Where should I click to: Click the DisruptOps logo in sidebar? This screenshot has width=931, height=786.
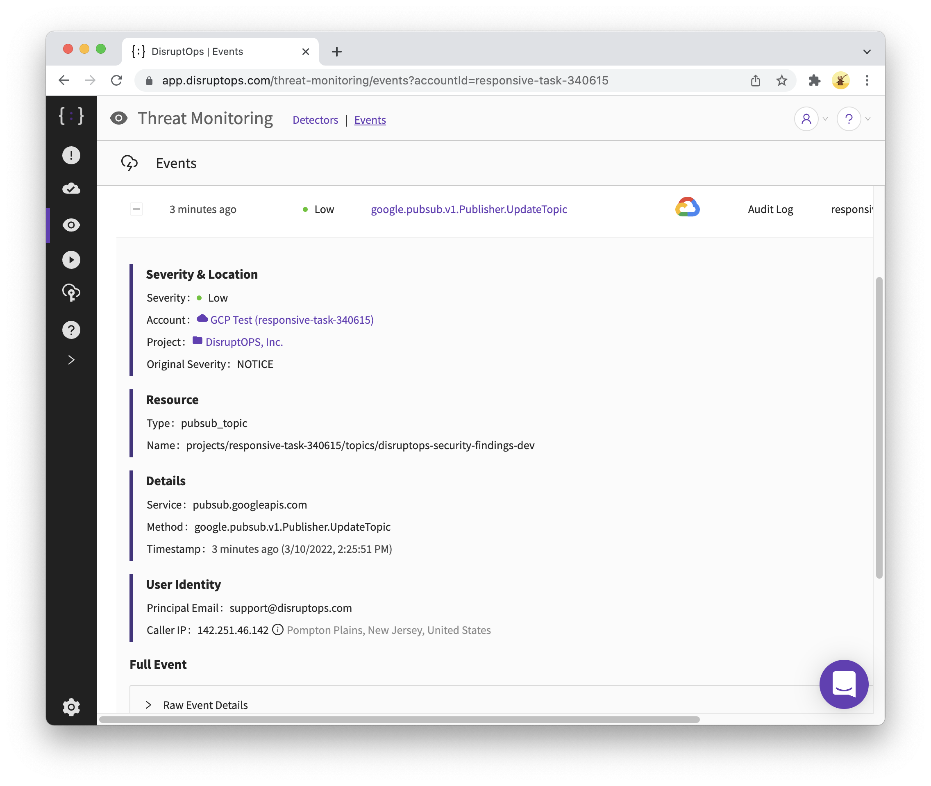point(71,116)
